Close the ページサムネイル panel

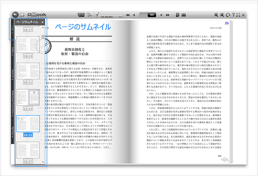tap(42, 22)
